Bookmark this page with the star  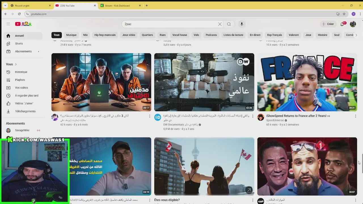click(x=344, y=14)
